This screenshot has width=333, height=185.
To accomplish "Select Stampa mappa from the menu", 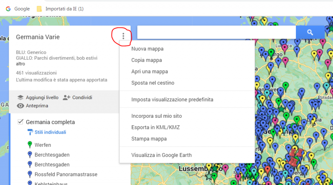I will pyautogui.click(x=149, y=139).
